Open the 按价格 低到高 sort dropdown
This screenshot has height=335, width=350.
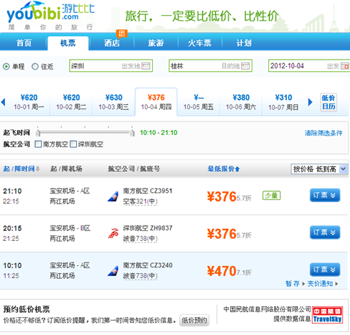319,169
